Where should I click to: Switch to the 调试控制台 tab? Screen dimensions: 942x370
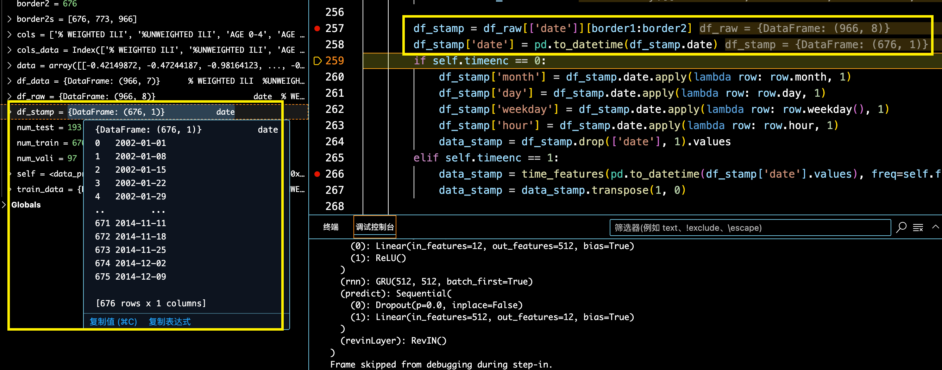pos(375,227)
